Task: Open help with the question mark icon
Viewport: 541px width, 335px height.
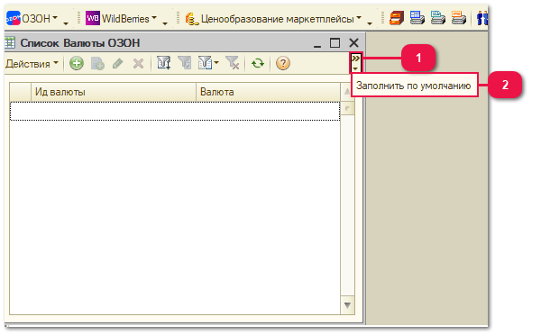Action: coord(283,63)
